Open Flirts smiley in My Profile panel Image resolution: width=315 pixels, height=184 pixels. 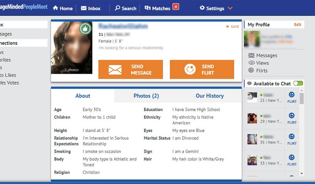(x=251, y=70)
